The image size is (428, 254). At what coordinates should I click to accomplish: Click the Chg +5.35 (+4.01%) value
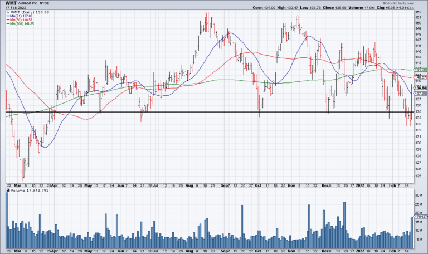pyautogui.click(x=396, y=8)
